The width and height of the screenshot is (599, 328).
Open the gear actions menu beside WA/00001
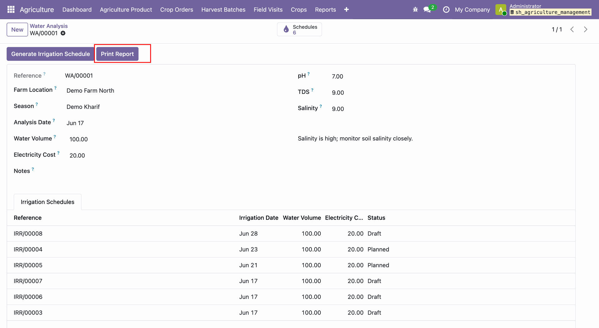click(x=63, y=33)
